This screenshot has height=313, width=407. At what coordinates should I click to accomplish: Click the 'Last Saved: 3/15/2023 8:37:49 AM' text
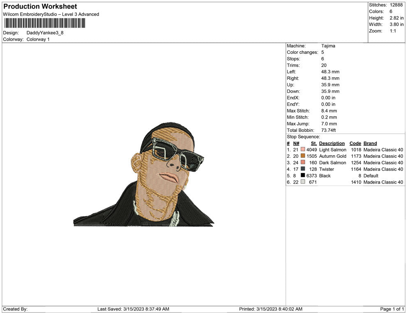point(133,309)
